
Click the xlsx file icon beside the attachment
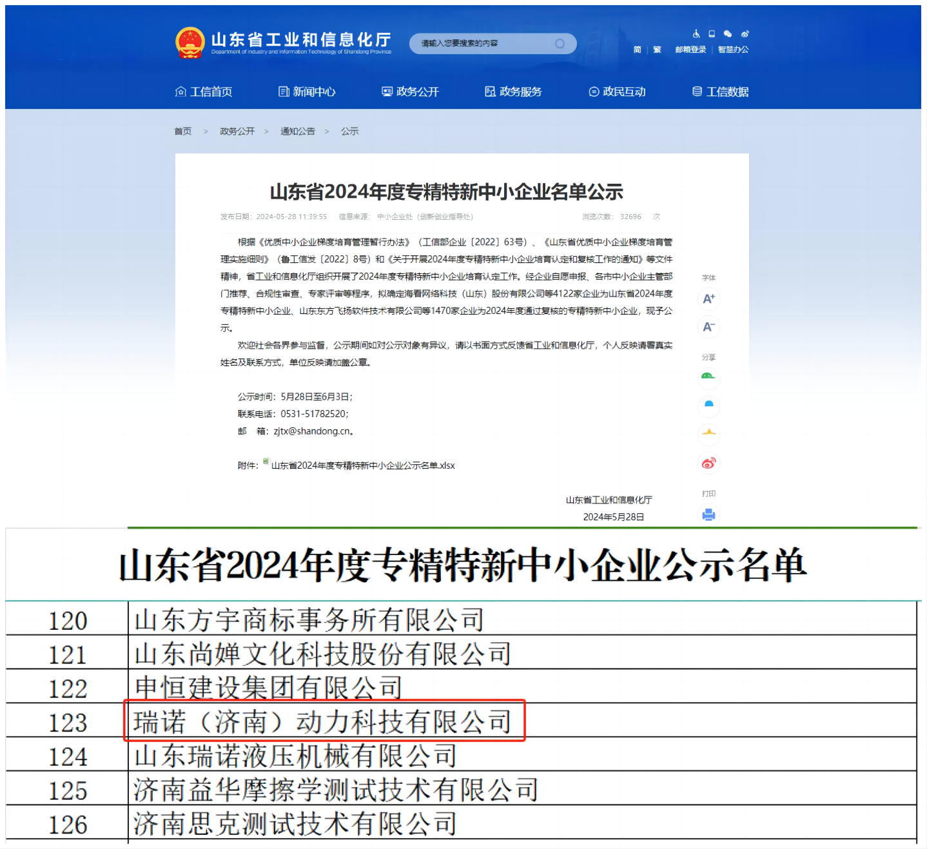pos(266,462)
